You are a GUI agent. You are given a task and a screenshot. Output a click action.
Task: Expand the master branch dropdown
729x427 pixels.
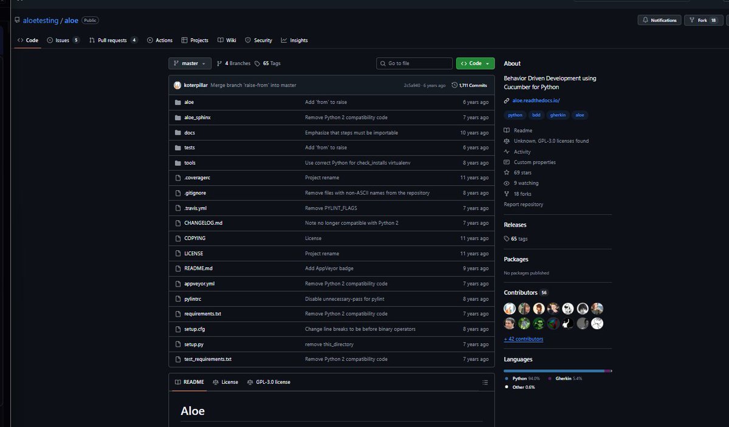pyautogui.click(x=190, y=63)
